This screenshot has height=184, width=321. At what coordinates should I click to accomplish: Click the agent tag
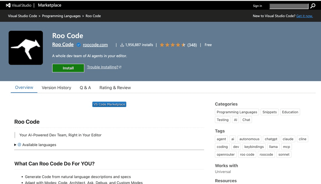click(x=221, y=139)
